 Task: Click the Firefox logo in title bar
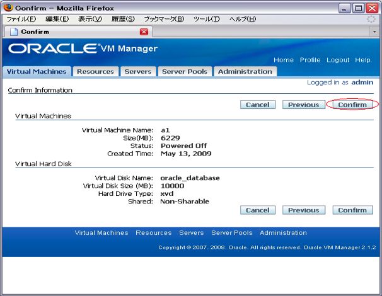pyautogui.click(x=8, y=8)
